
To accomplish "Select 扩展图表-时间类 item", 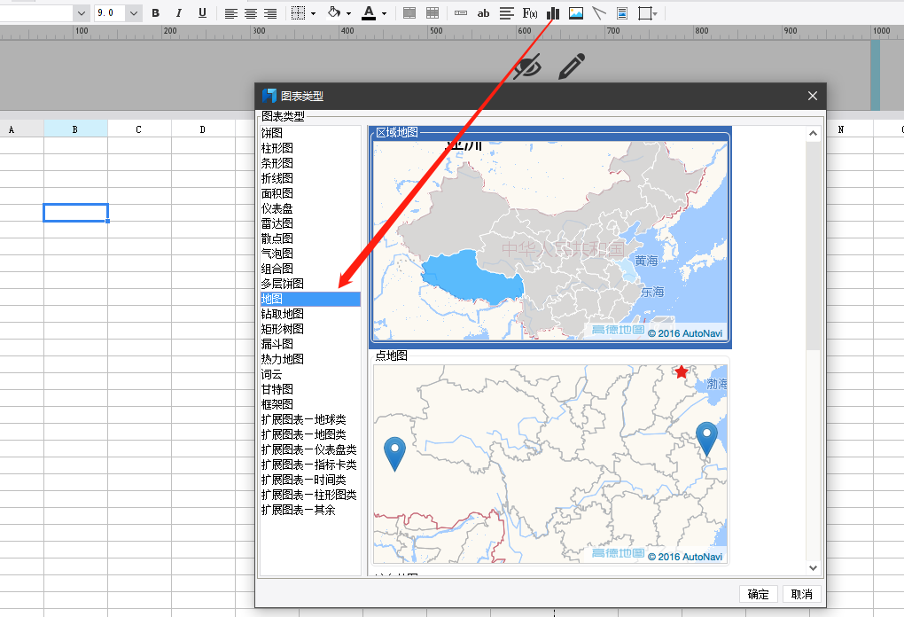I will (310, 480).
